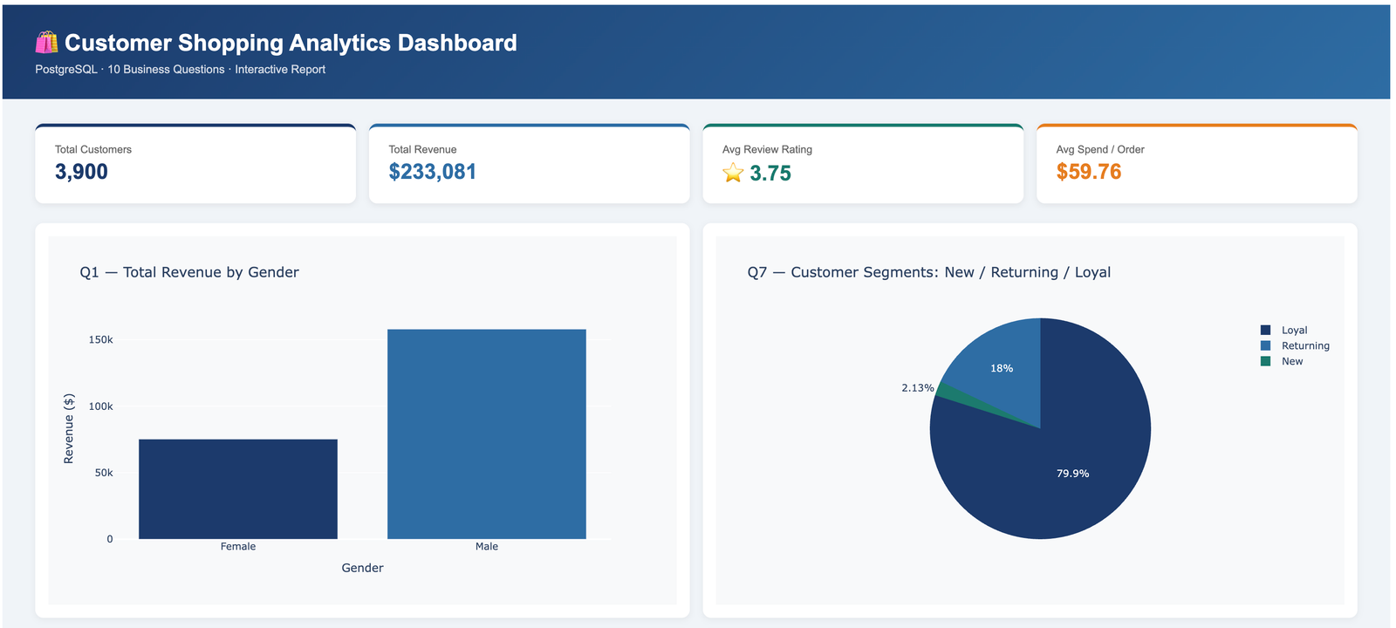The height and width of the screenshot is (628, 1396).
Task: Click the Female axis label
Action: [x=238, y=547]
